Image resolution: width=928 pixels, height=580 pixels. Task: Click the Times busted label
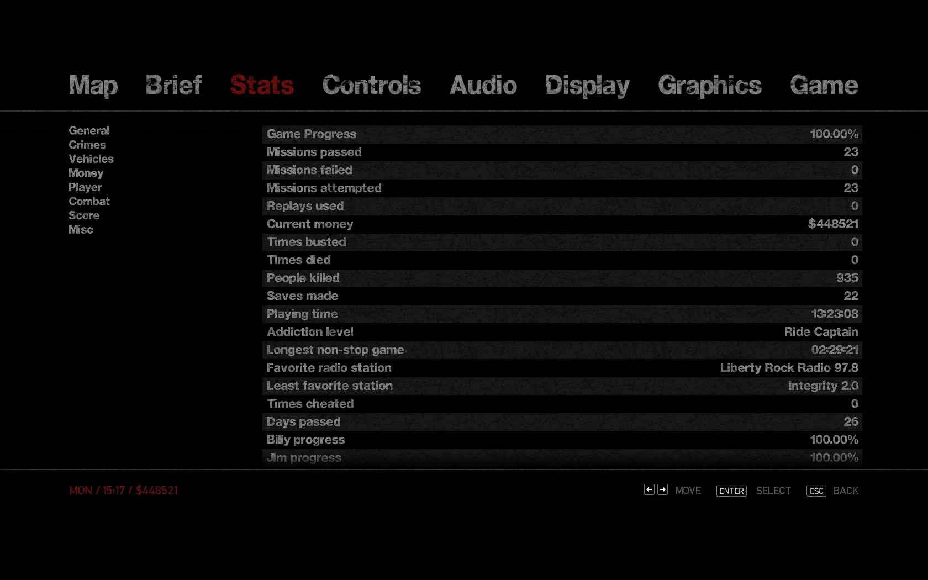(307, 242)
